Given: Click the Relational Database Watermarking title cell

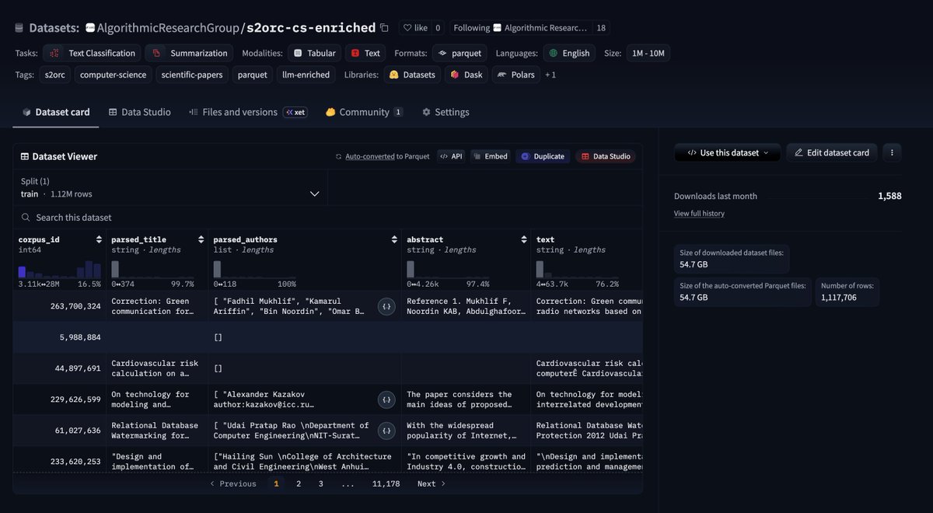Looking at the screenshot, I should click(x=157, y=431).
